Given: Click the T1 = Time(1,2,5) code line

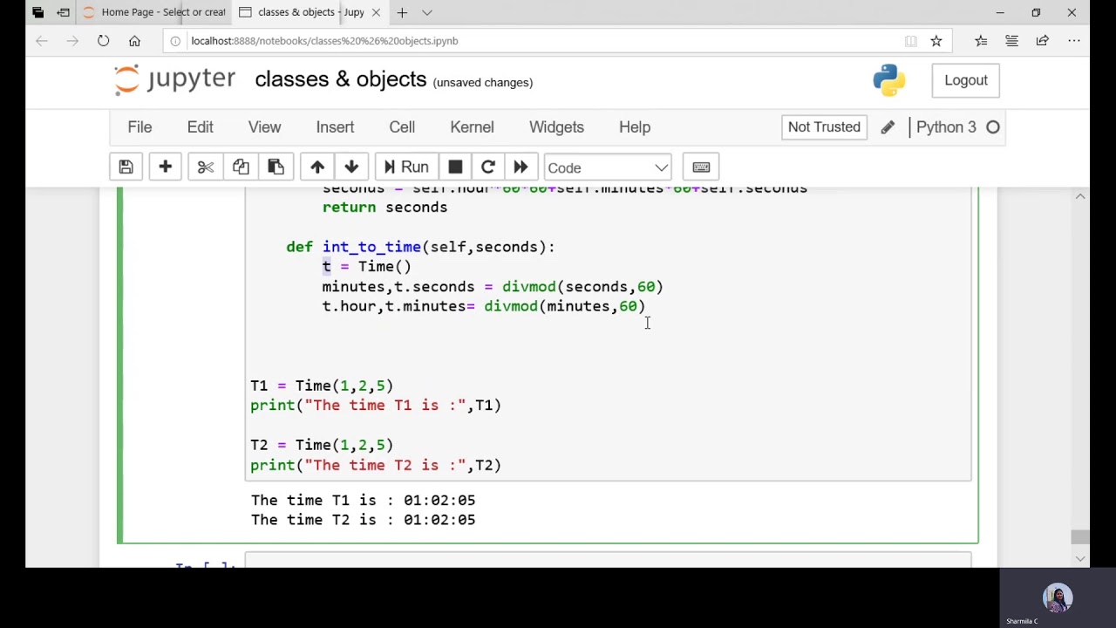Looking at the screenshot, I should 322,386.
